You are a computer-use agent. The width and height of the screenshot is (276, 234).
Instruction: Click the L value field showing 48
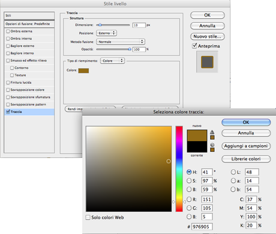coord(252,172)
